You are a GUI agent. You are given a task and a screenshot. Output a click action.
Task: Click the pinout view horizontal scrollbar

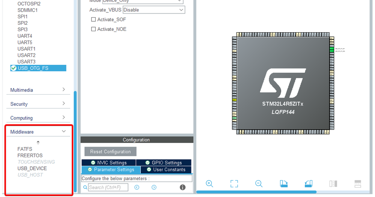click(x=256, y=192)
